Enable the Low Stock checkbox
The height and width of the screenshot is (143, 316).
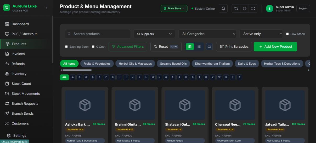click(287, 34)
